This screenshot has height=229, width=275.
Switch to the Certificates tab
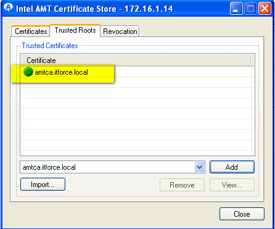(31, 31)
